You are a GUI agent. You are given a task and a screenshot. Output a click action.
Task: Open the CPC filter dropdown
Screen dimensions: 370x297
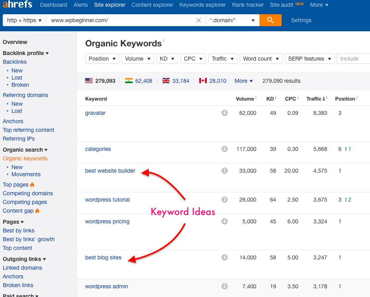pos(193,59)
